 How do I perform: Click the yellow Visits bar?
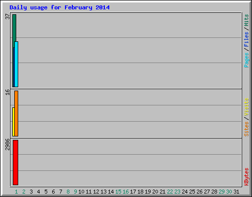[13, 122]
